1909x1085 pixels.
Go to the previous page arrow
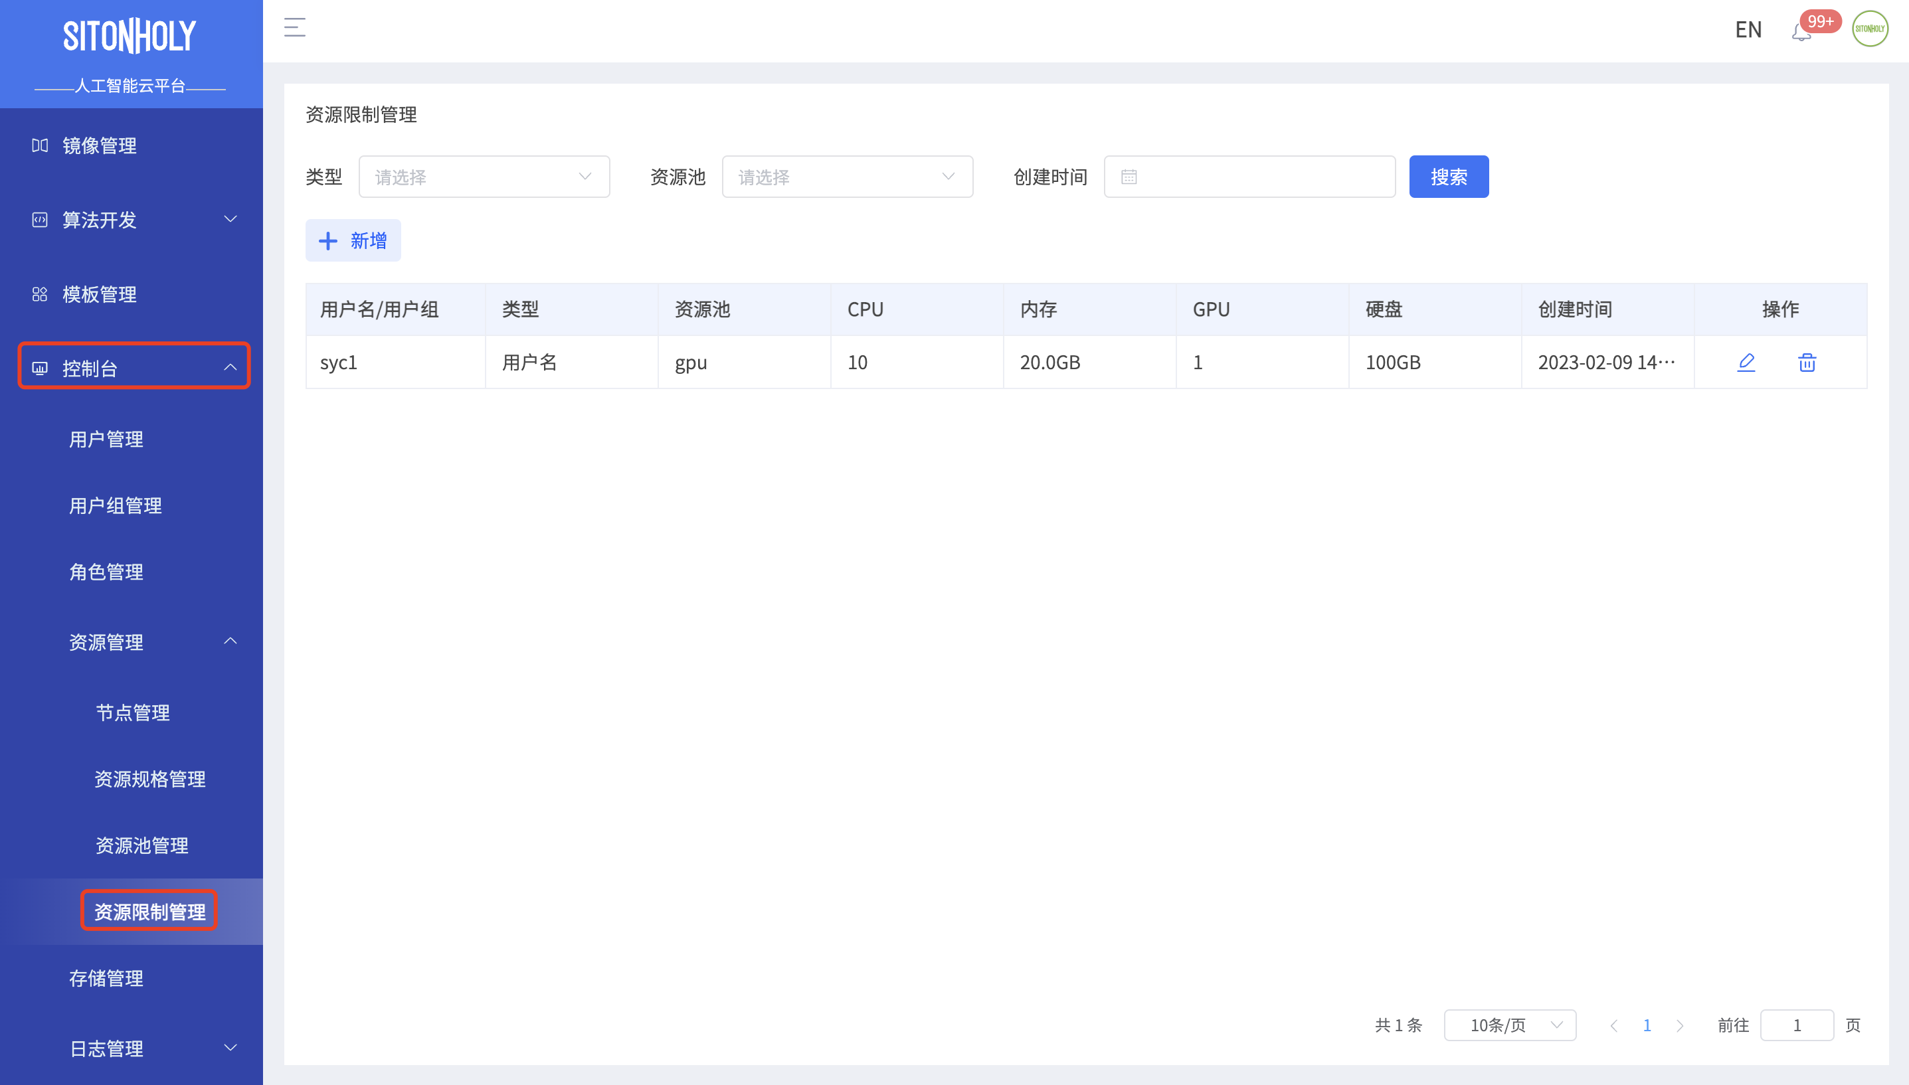coord(1614,1025)
